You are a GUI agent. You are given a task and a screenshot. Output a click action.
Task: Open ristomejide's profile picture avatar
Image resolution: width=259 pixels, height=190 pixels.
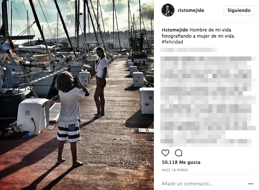tap(168, 10)
